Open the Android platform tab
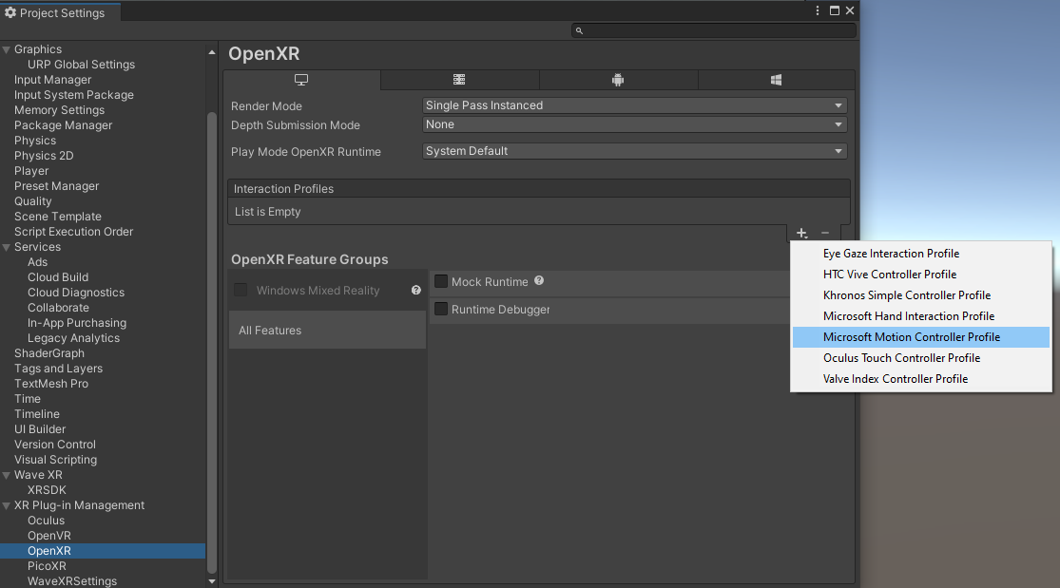 (618, 80)
